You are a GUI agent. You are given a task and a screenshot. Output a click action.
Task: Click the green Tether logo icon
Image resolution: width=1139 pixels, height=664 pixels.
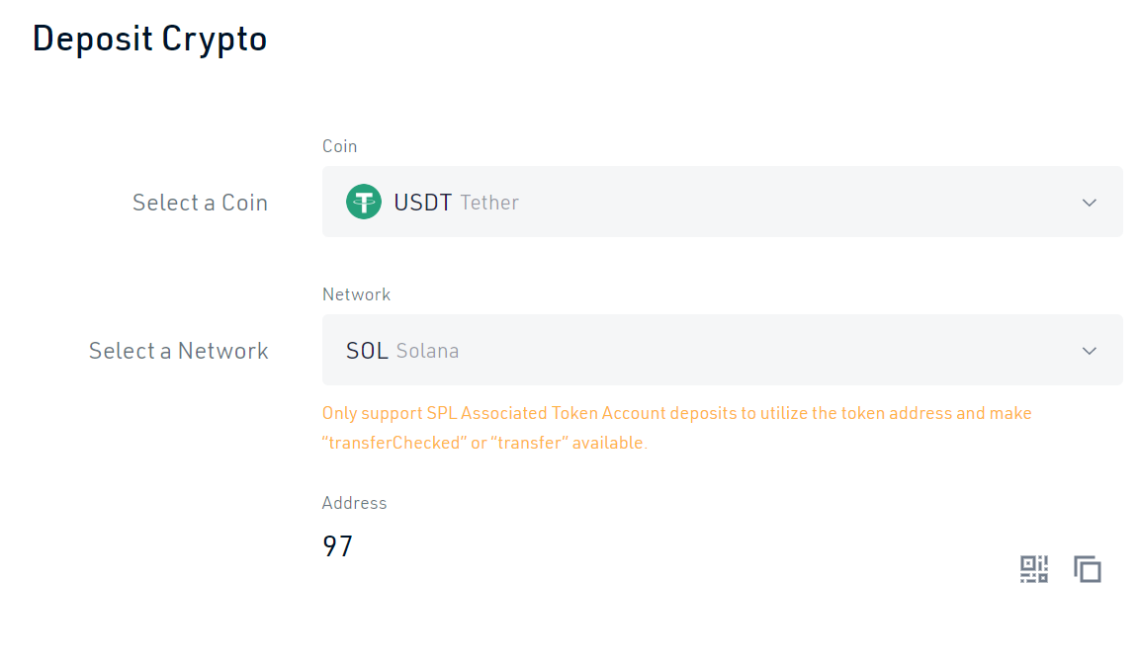tap(364, 202)
